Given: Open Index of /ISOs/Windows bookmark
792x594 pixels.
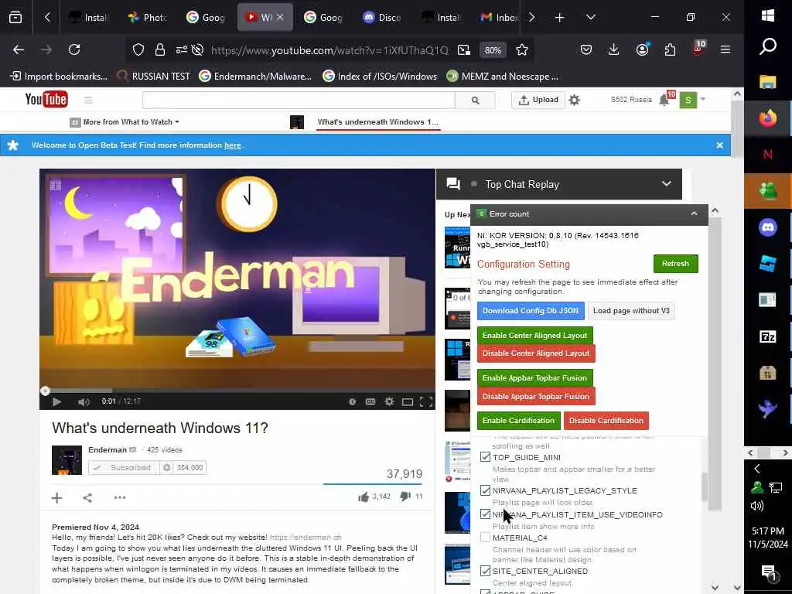Looking at the screenshot, I should (x=379, y=77).
